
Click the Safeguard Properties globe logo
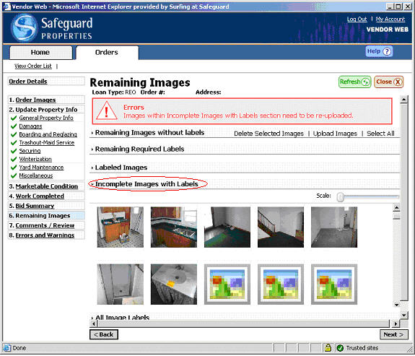pos(24,28)
